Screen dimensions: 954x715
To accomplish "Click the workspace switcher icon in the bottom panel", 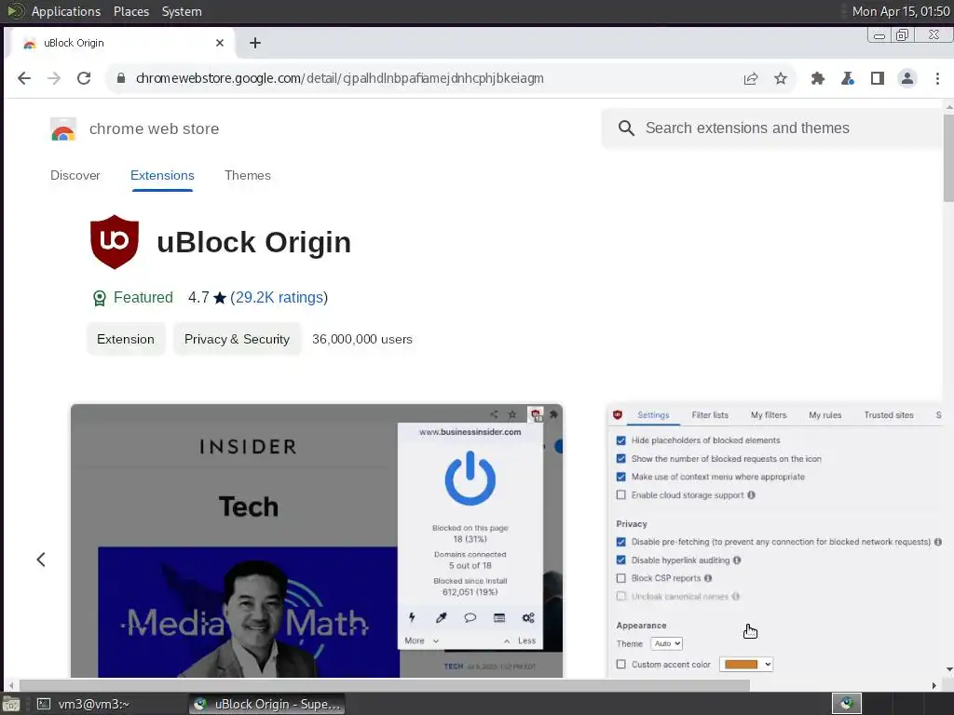I will click(x=846, y=704).
